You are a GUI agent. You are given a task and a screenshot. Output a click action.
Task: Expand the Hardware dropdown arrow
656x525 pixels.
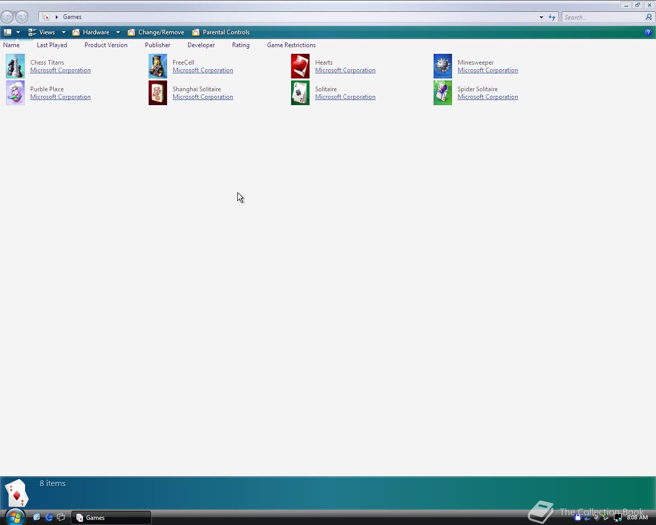(x=118, y=32)
